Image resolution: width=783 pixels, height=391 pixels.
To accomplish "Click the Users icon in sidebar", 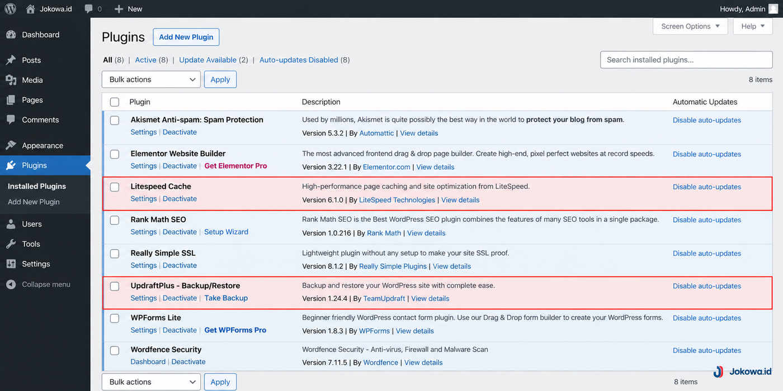I will pyautogui.click(x=11, y=224).
